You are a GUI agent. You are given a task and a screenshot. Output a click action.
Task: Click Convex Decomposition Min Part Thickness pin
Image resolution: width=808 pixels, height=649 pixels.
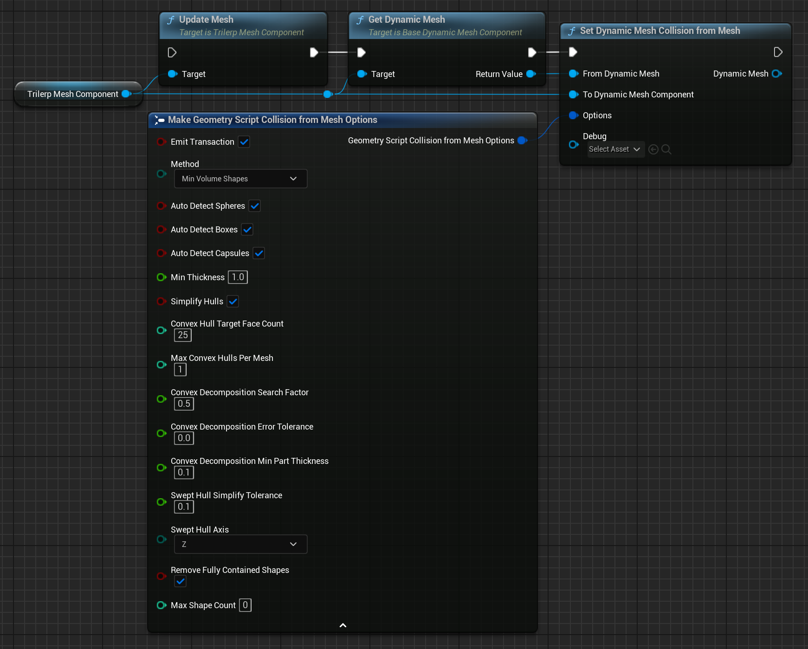[x=162, y=468]
